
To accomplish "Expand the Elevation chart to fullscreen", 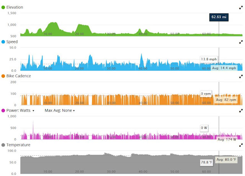I will click(x=241, y=8).
